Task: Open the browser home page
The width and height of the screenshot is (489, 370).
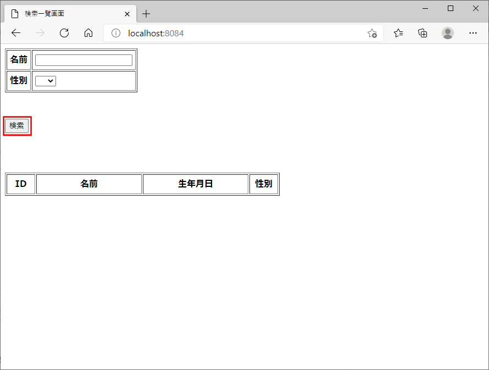Action: tap(88, 33)
